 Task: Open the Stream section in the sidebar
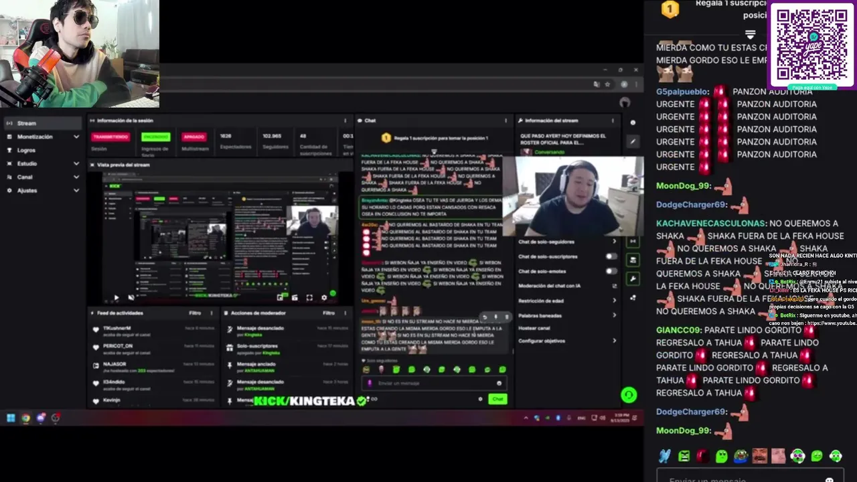click(x=42, y=123)
